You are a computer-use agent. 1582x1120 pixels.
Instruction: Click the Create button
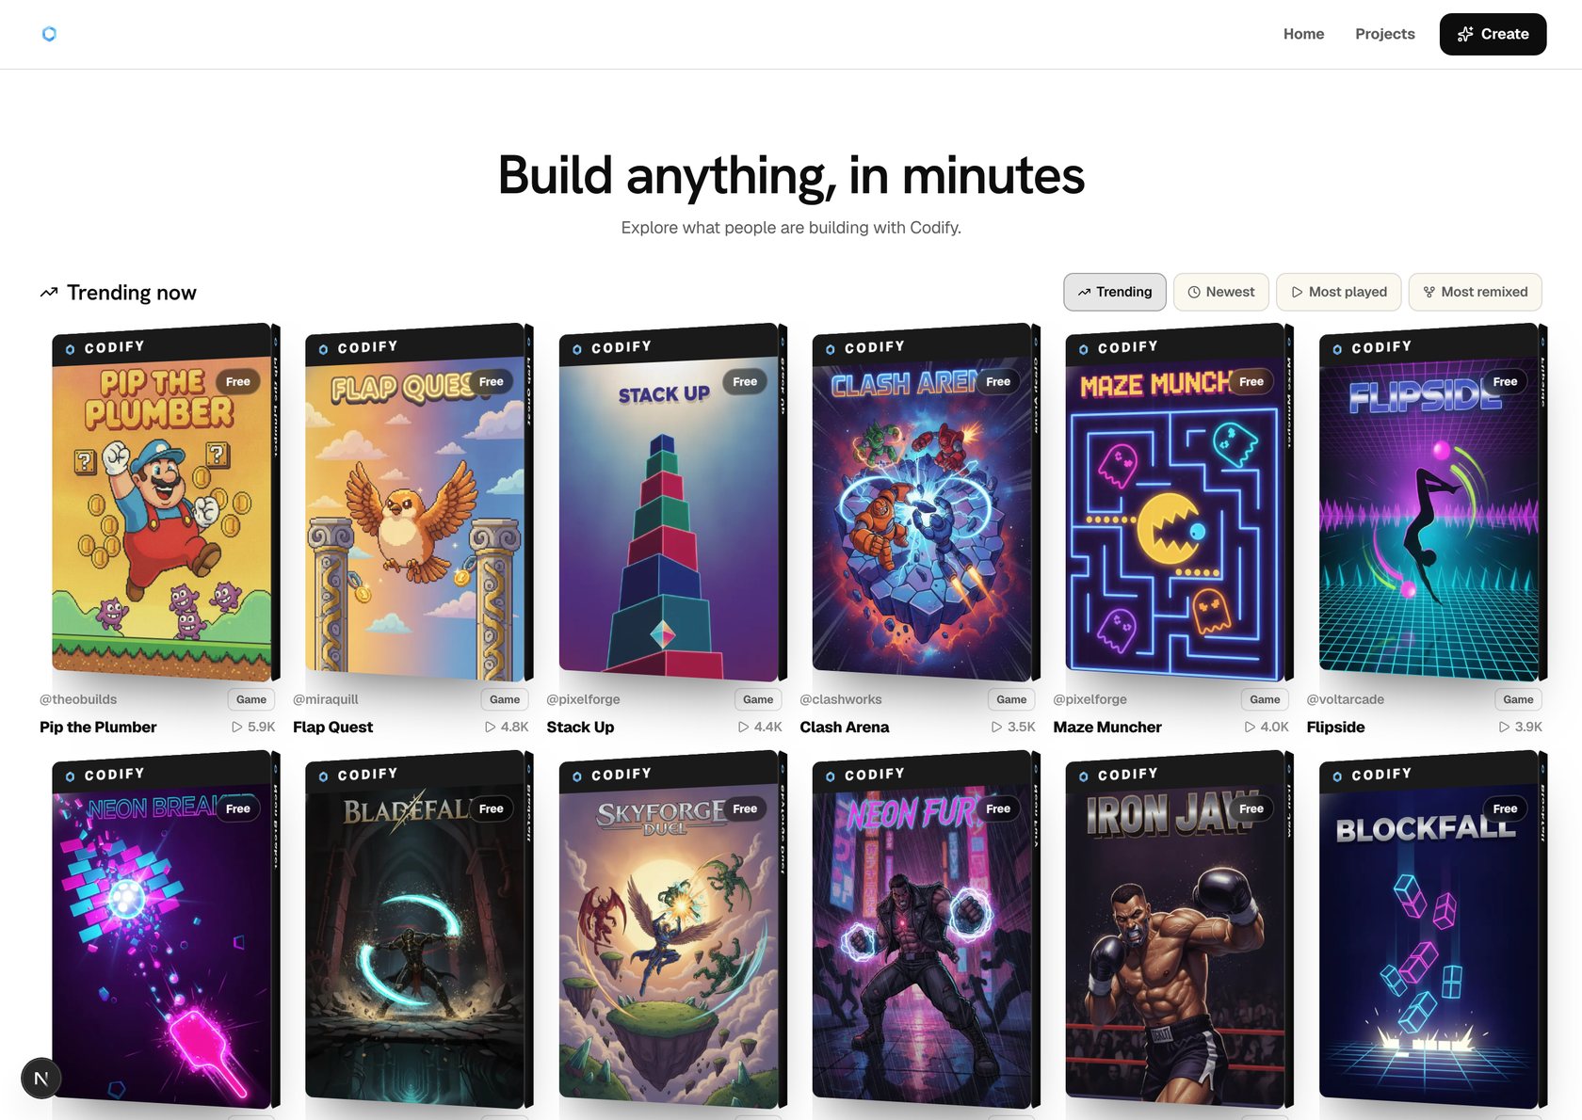pyautogui.click(x=1493, y=34)
